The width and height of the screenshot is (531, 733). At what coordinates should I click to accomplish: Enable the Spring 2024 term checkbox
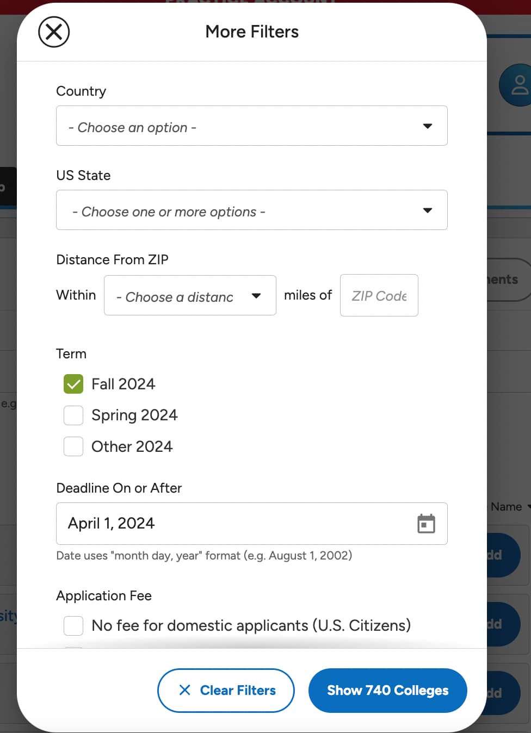coord(73,415)
